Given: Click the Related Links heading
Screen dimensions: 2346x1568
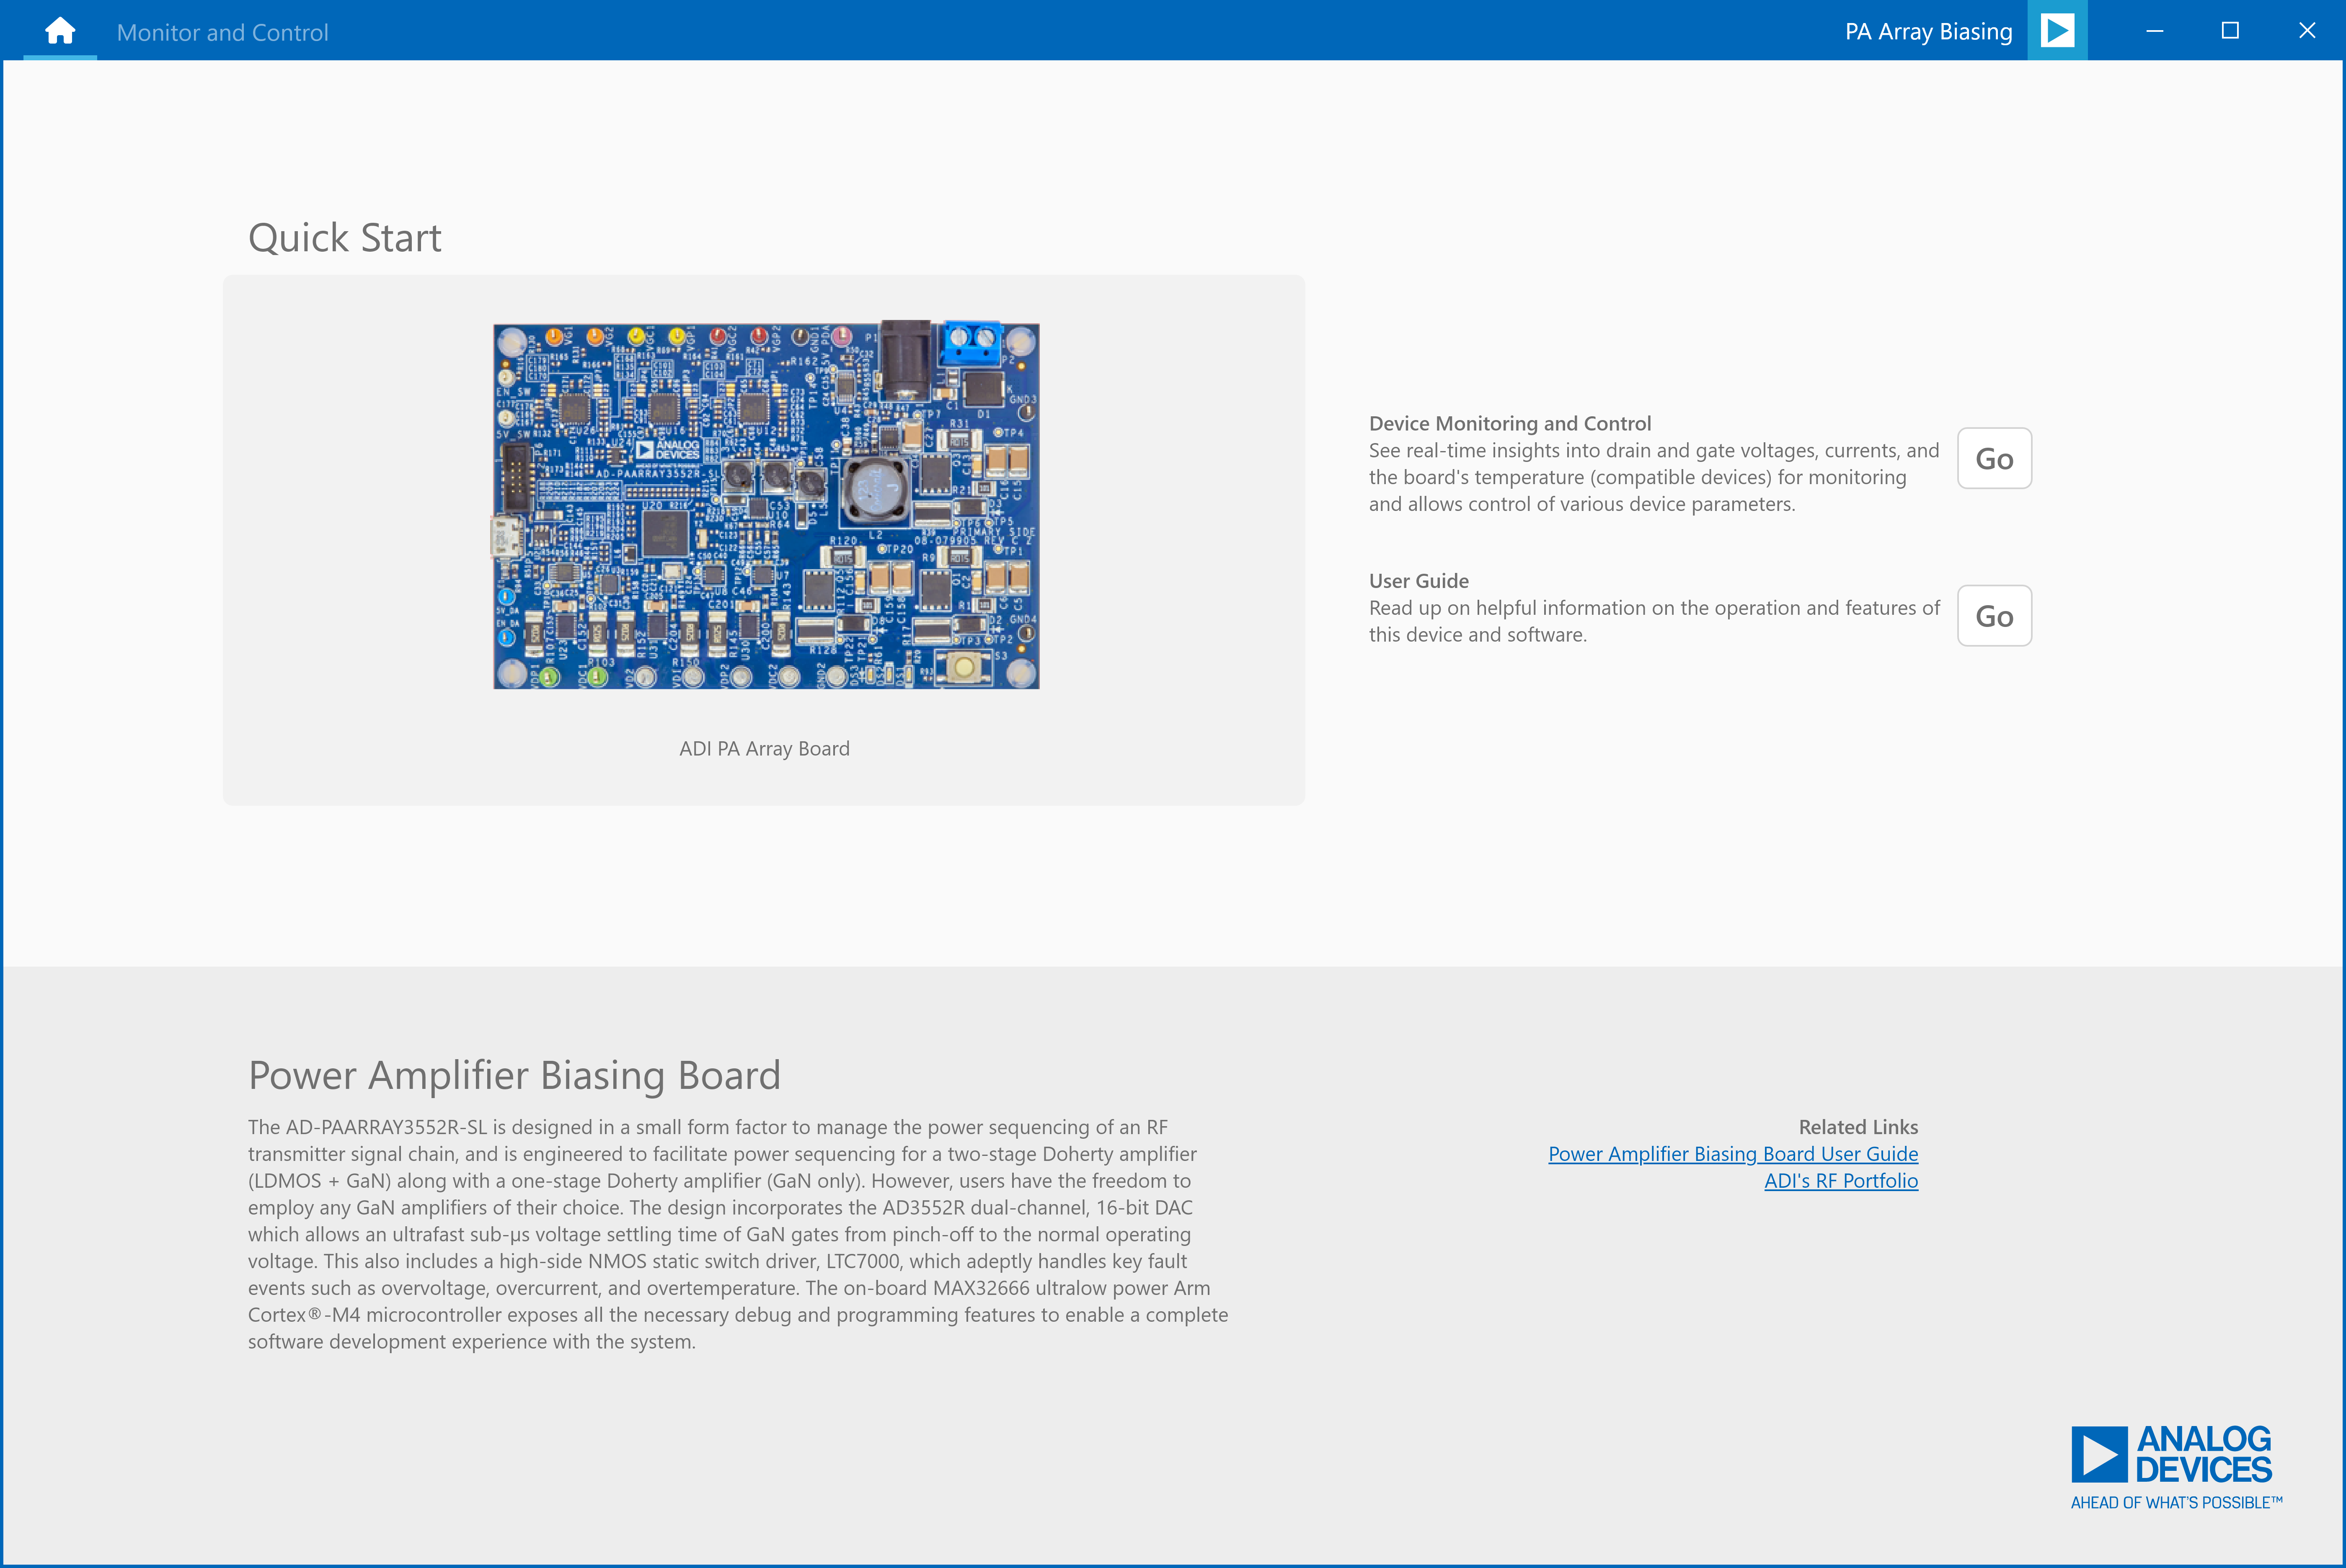Looking at the screenshot, I should [x=1857, y=1127].
